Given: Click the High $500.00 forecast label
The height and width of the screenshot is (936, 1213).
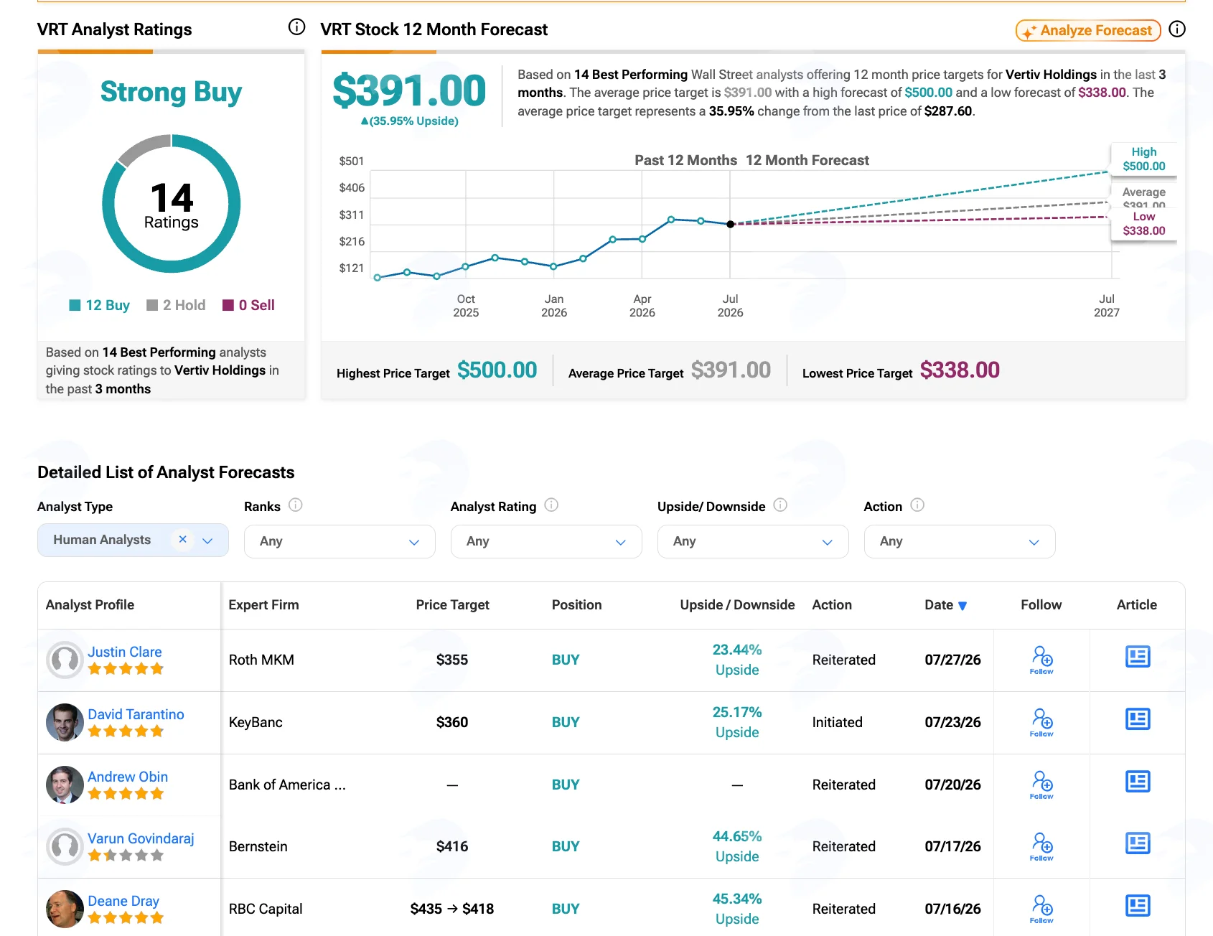Looking at the screenshot, I should 1144,159.
